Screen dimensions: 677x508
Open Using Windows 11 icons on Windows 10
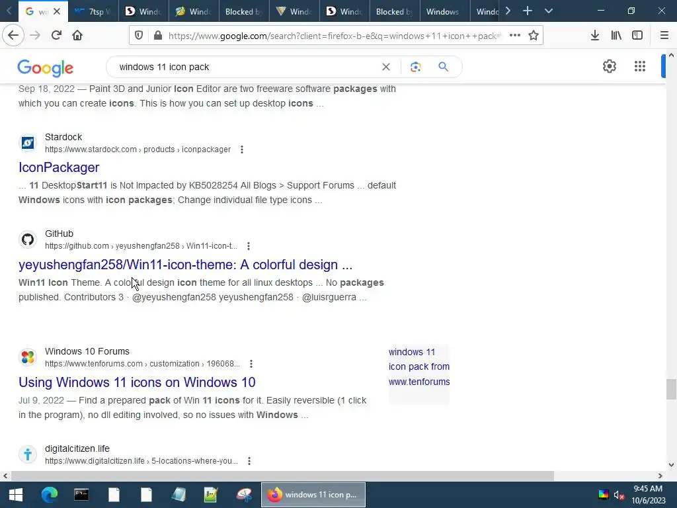[137, 382]
